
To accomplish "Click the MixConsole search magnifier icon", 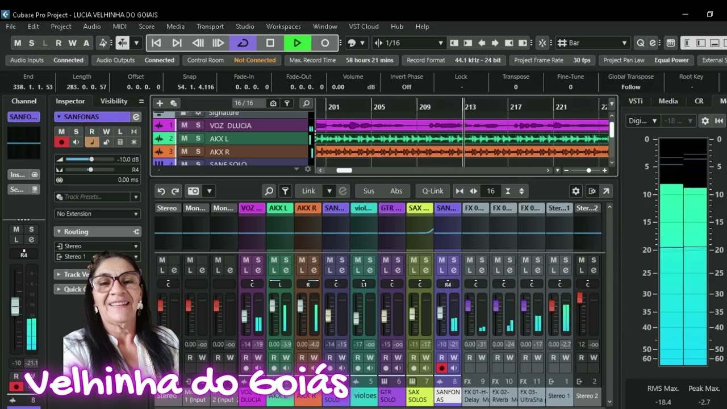I will 269,191.
